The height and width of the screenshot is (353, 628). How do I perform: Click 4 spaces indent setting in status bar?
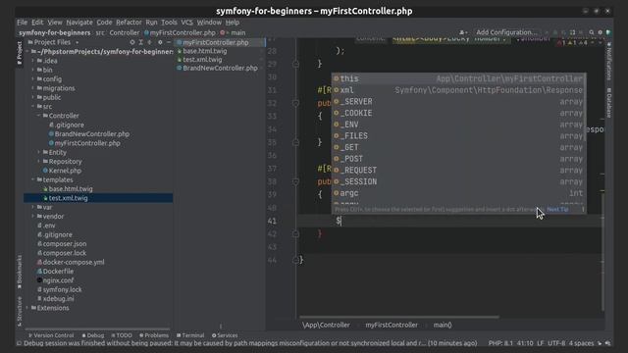click(x=581, y=343)
